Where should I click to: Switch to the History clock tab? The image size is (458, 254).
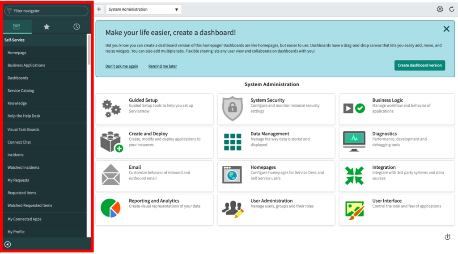pyautogui.click(x=76, y=27)
